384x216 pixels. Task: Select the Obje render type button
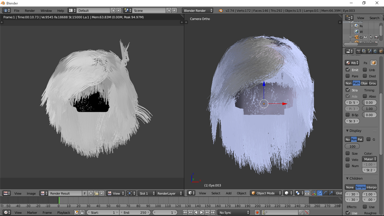(x=364, y=83)
